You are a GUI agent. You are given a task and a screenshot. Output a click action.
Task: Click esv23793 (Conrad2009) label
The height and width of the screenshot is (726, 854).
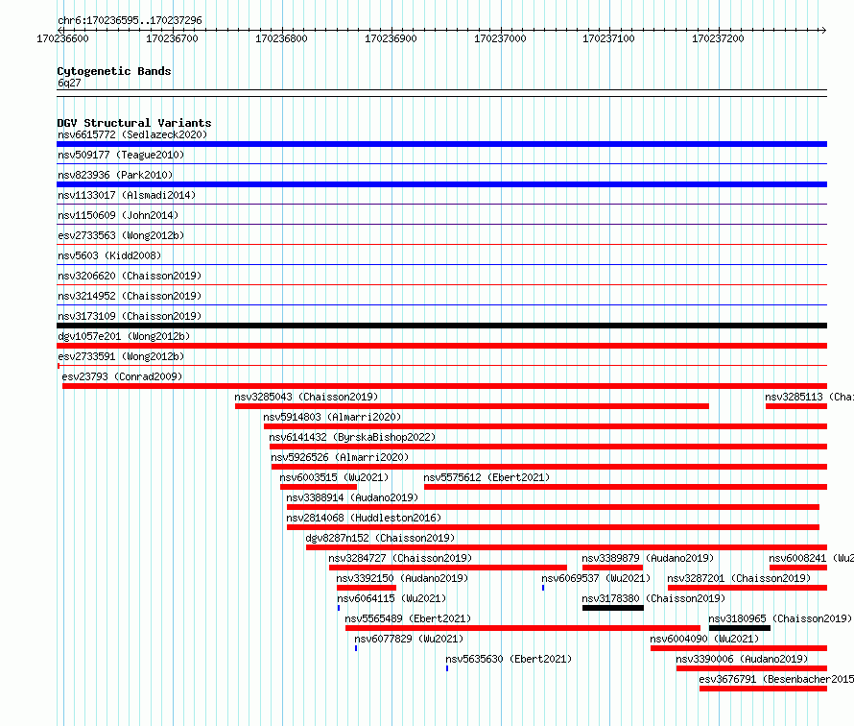pyautogui.click(x=122, y=376)
